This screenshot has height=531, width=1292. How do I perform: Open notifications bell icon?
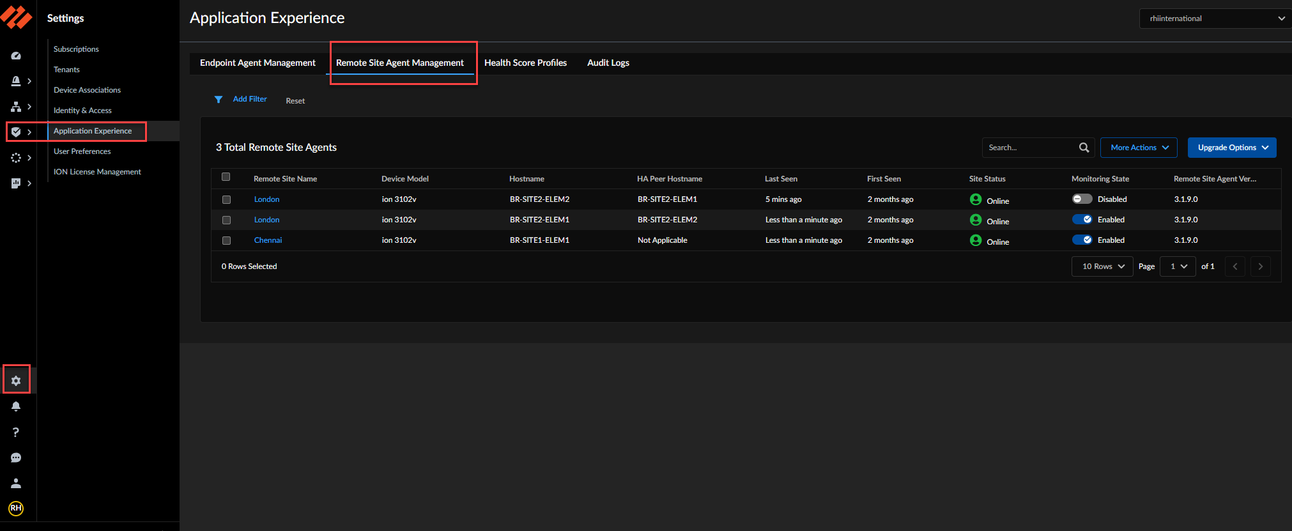click(x=16, y=406)
